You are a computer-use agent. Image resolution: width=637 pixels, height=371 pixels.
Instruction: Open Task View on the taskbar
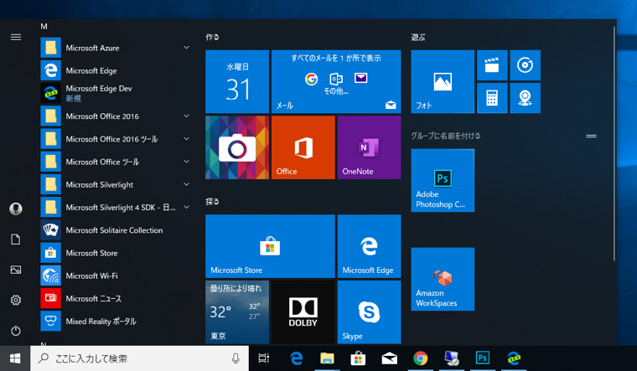pos(264,358)
